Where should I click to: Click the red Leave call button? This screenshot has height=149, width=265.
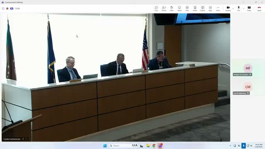click(x=259, y=8)
